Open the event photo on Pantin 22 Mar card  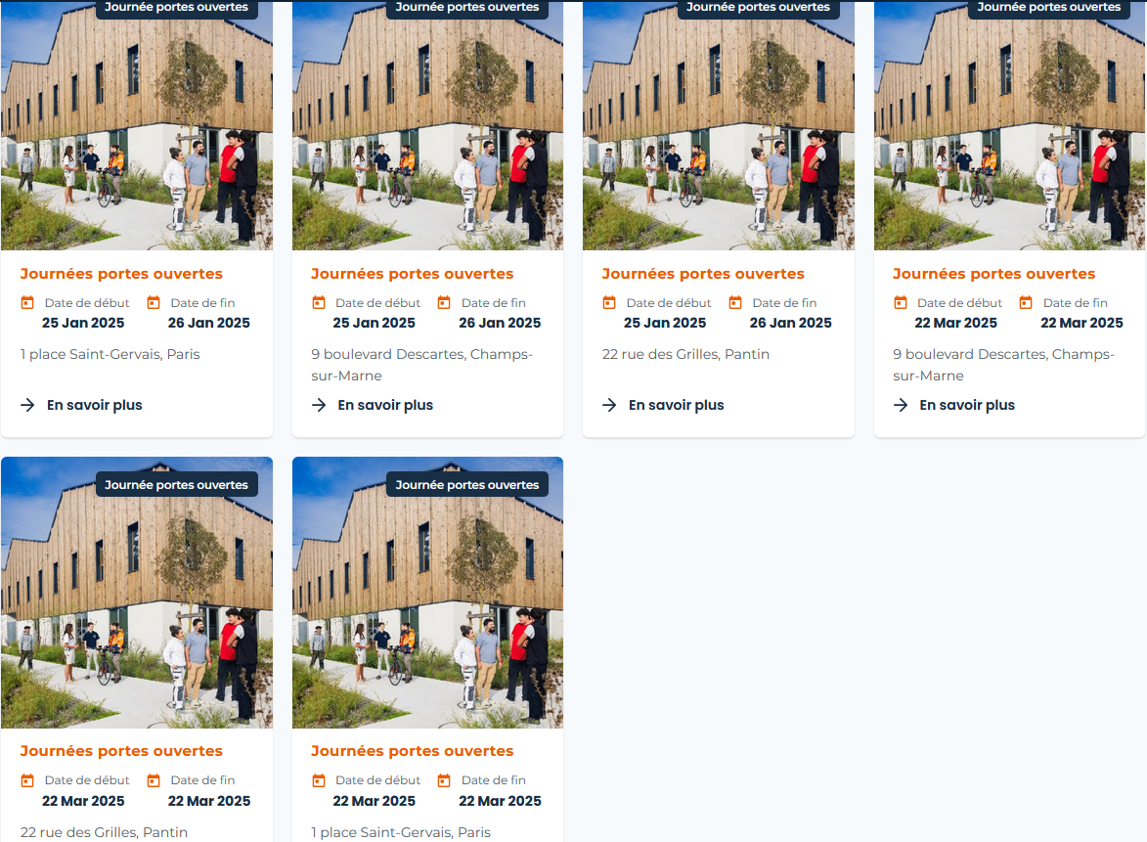point(137,593)
